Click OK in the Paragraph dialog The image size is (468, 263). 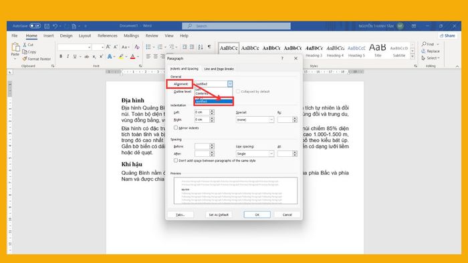point(257,214)
